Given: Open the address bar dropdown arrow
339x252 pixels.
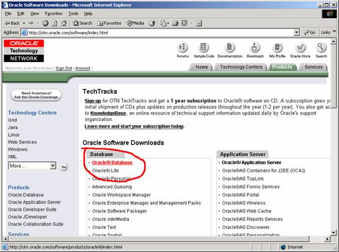Looking at the screenshot, I should [x=297, y=32].
